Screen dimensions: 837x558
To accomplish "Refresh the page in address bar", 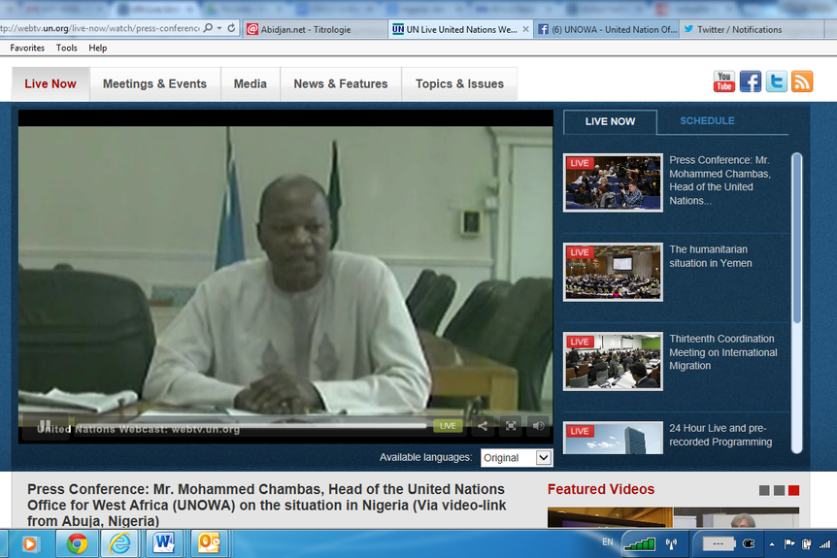I will click(x=232, y=28).
